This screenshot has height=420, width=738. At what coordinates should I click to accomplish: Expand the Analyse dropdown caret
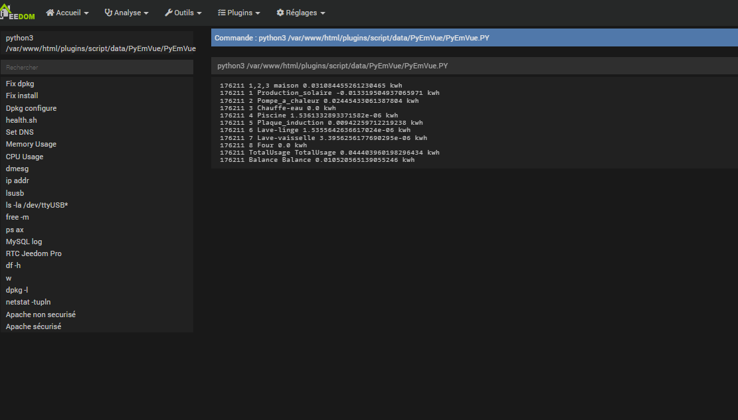click(146, 13)
